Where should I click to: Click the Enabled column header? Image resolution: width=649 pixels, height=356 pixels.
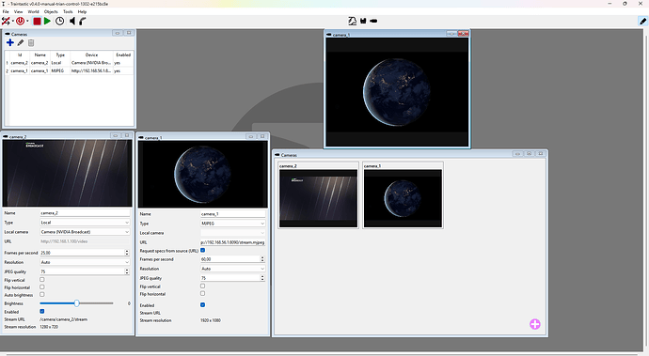tap(123, 54)
